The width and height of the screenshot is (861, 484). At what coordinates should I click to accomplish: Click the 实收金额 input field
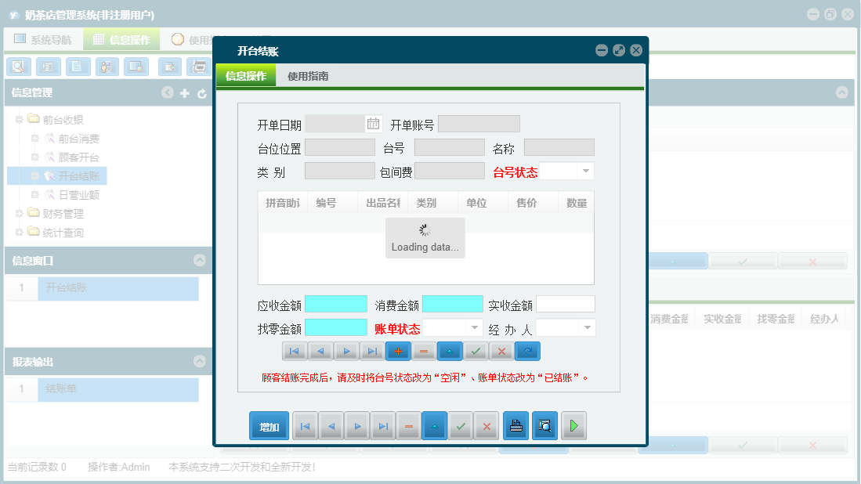click(567, 304)
